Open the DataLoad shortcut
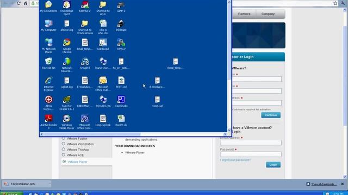Viewport: 348px width, 195px height. pyautogui.click(x=103, y=44)
